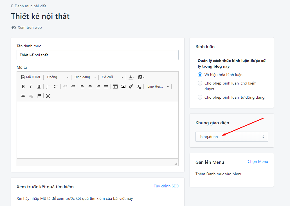Image resolution: width=290 pixels, height=206 pixels.
Task: Open the Line Height dropdown
Action: point(158,87)
